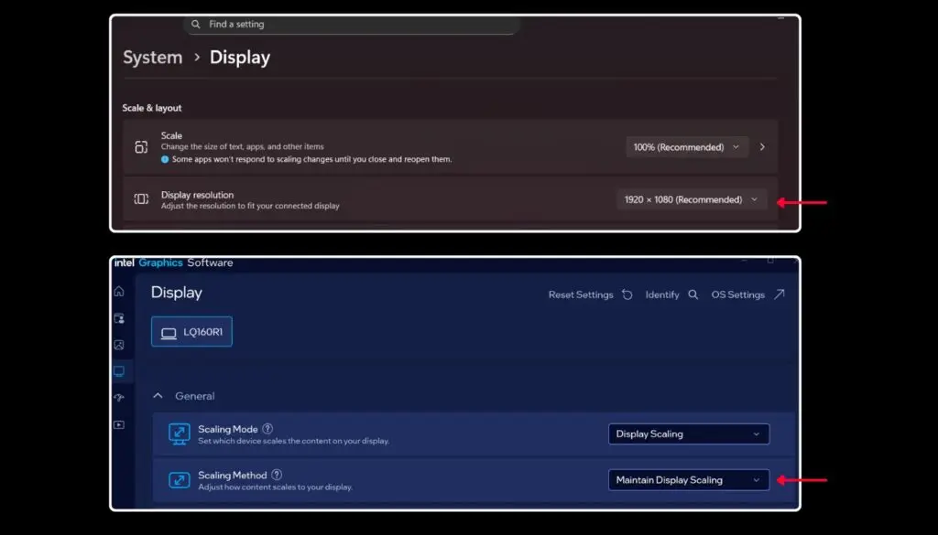This screenshot has height=535, width=938.
Task: Open the Display resolution 1920 × 1080 dropdown
Action: point(692,199)
